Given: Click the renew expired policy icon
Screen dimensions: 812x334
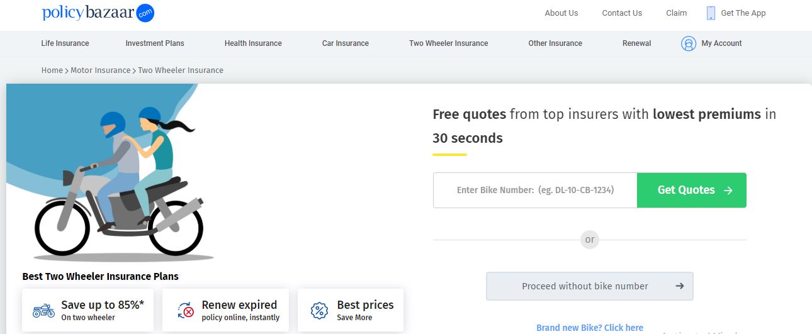Looking at the screenshot, I should click(186, 310).
